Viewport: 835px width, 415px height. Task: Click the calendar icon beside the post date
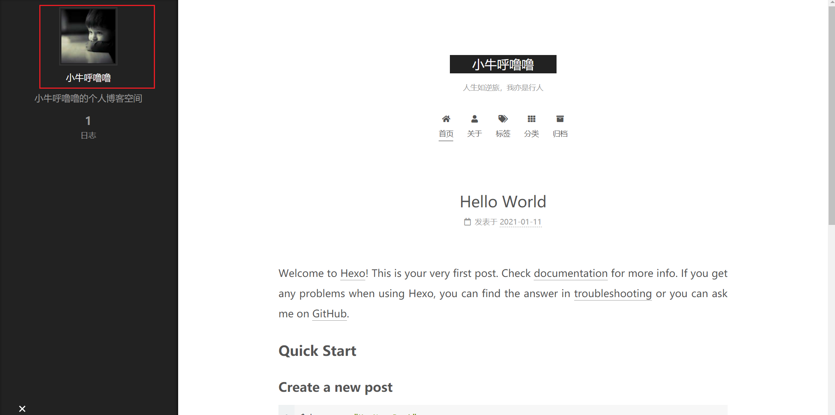[467, 222]
